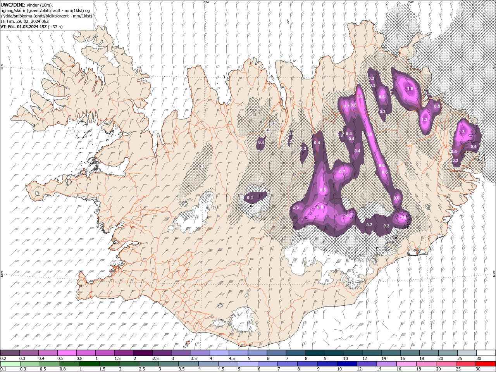Click the 'UWC/DINI: Vindur (10m),' title line
Viewport: 496px width, 372px height.
[26, 5]
